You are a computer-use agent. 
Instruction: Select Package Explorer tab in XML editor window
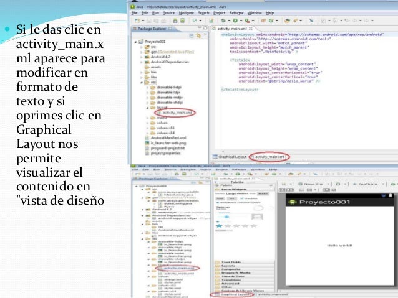[x=152, y=29]
